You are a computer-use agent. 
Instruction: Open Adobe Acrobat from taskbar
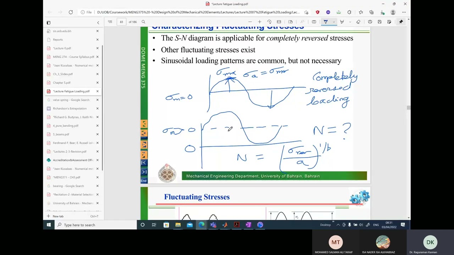coord(237,225)
